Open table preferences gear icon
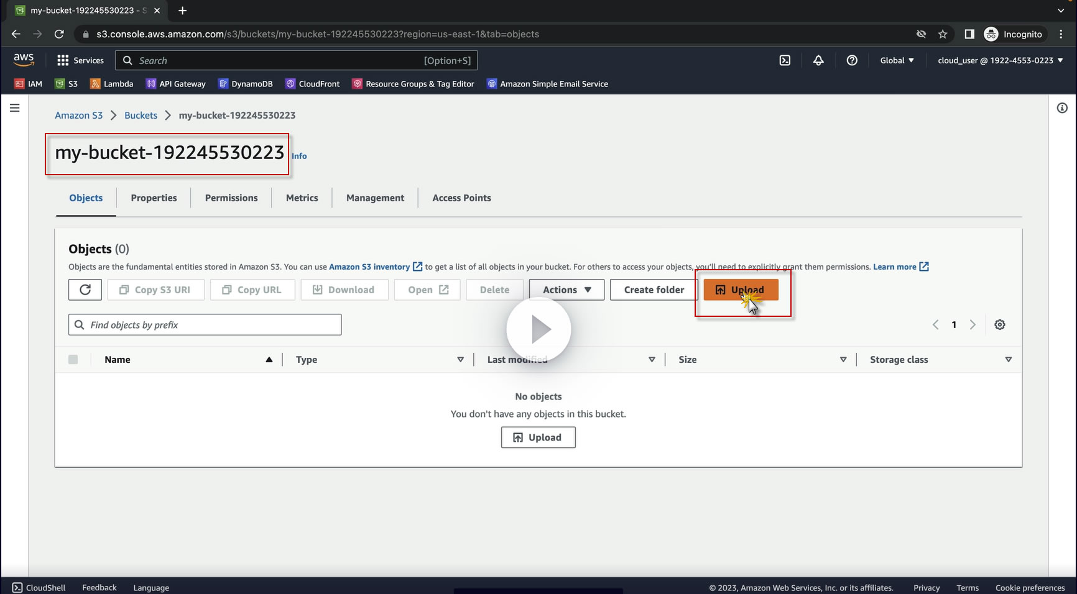 click(1000, 324)
